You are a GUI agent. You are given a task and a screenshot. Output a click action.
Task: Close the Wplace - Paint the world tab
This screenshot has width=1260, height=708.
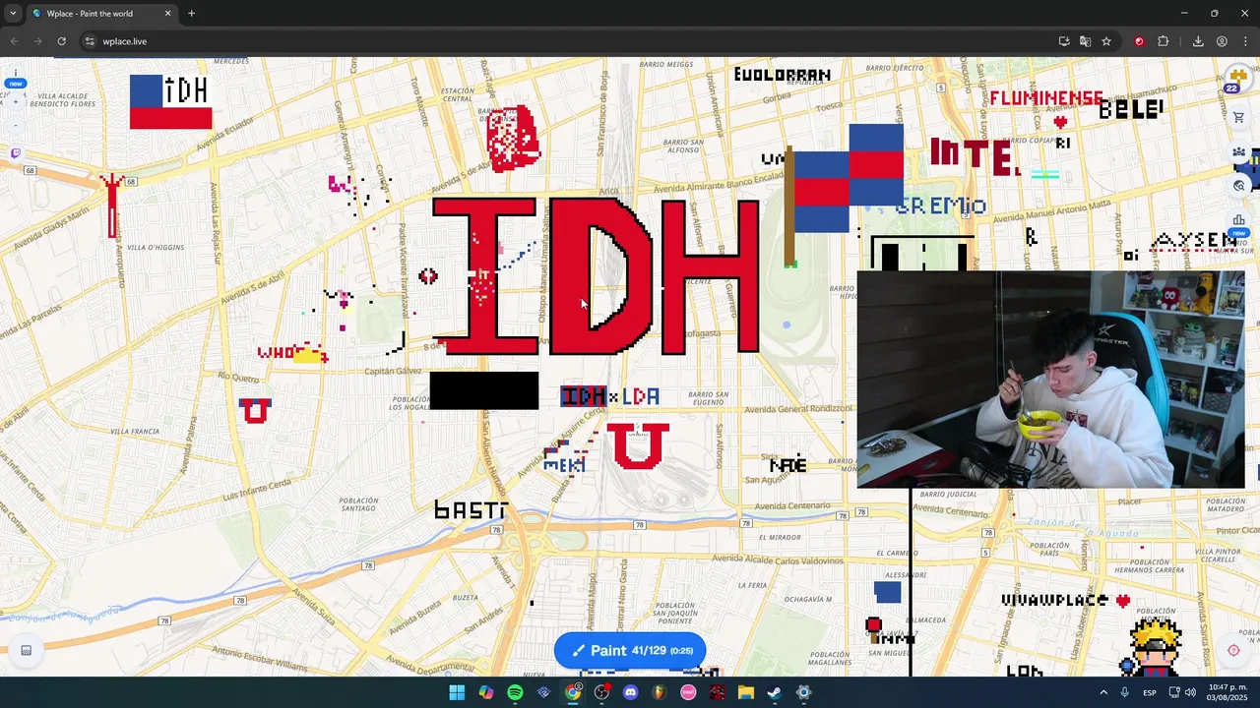(x=167, y=14)
